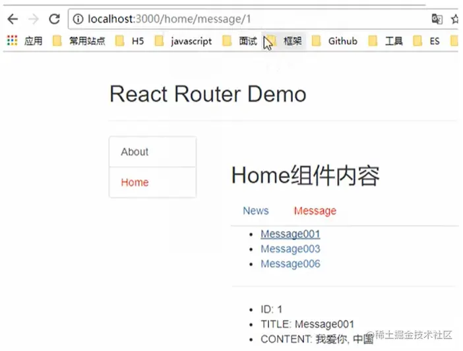Open the 应用 apps grid shortcut

24,41
